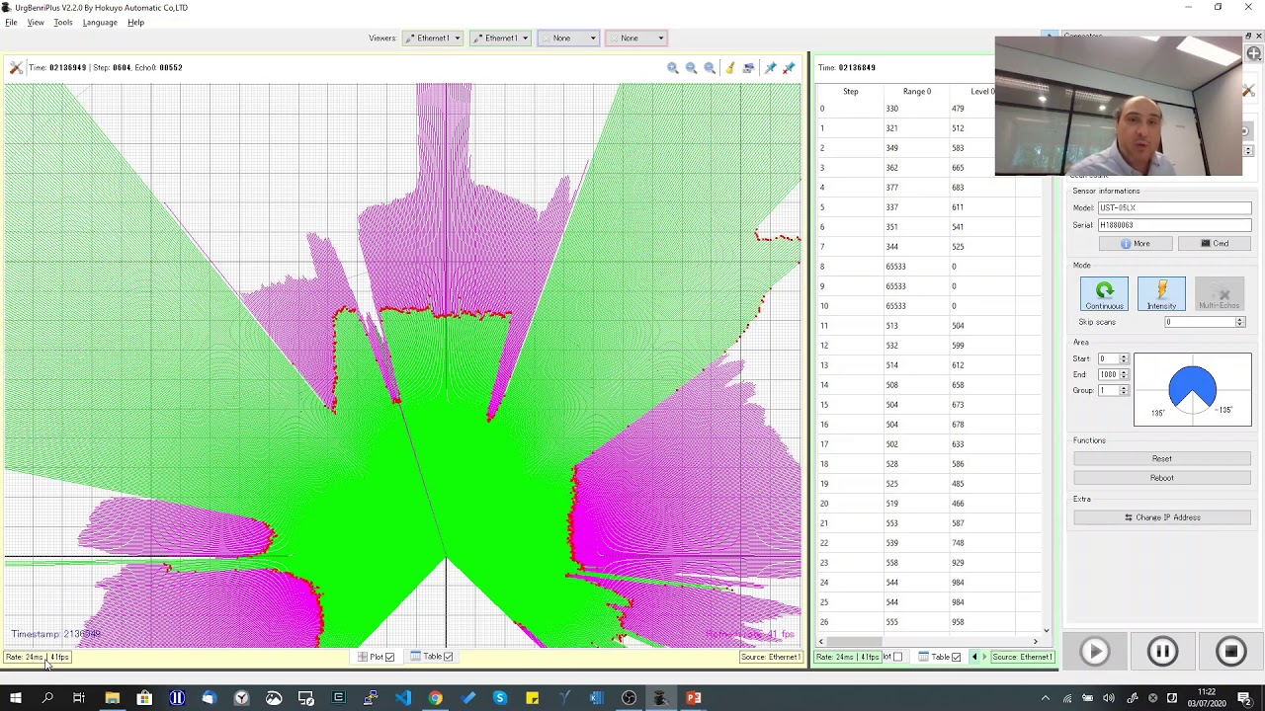Open the View menu

point(36,23)
